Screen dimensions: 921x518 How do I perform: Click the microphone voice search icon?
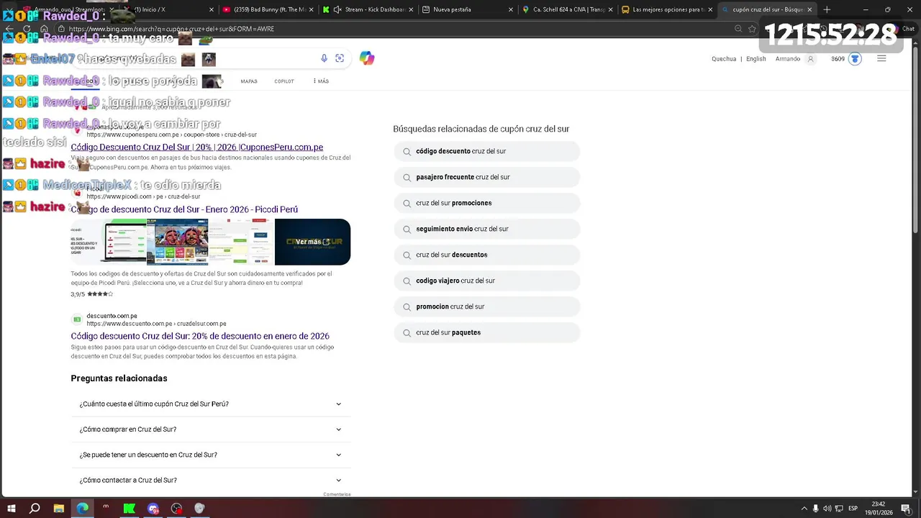[x=324, y=58]
